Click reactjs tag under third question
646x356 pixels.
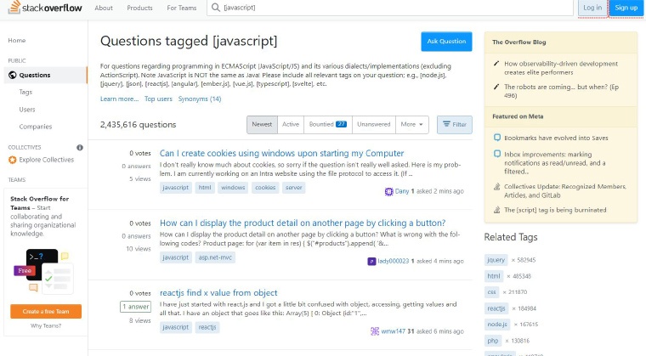[207, 327]
